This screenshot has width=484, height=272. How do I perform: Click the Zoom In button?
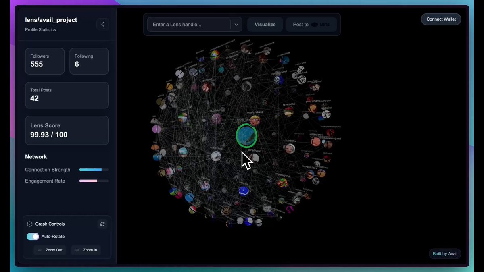[x=86, y=250]
